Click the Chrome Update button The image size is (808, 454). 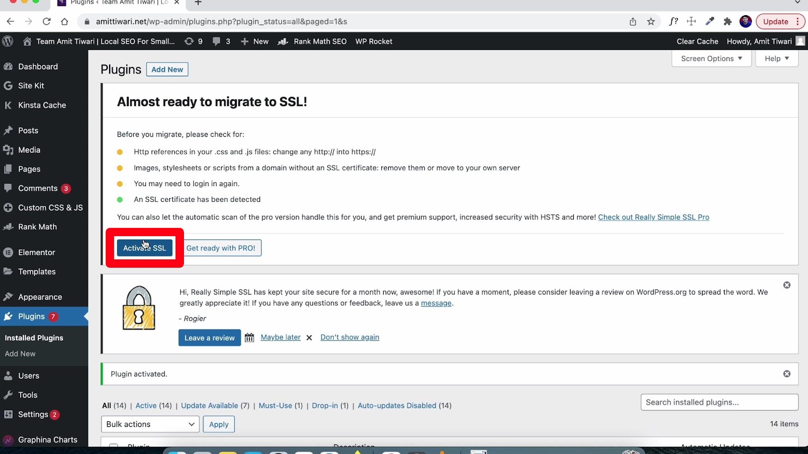tap(780, 21)
